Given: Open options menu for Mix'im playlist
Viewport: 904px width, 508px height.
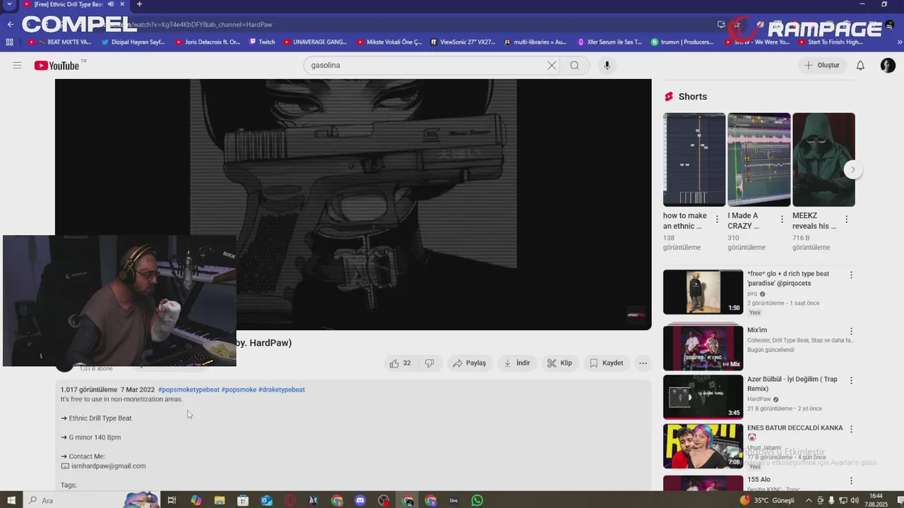Looking at the screenshot, I should [851, 332].
